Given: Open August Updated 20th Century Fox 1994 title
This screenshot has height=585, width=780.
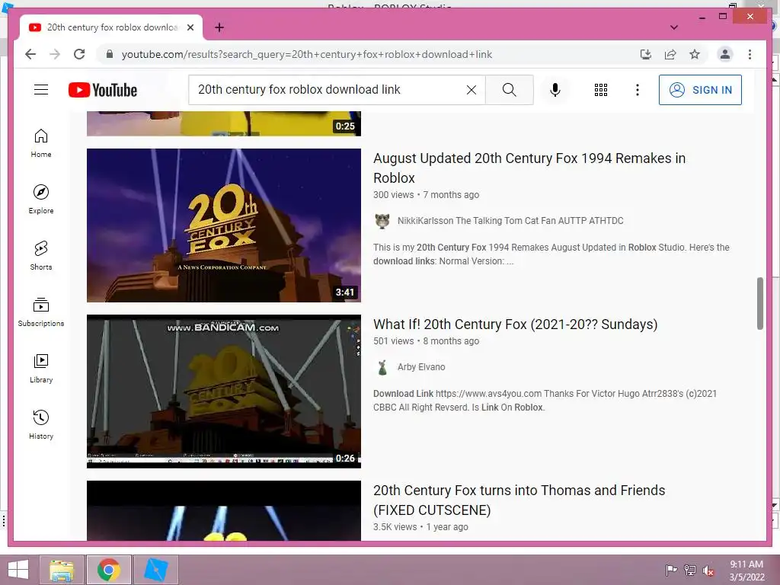Looking at the screenshot, I should tap(529, 168).
